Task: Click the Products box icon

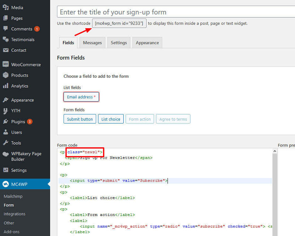Action: click(6, 75)
